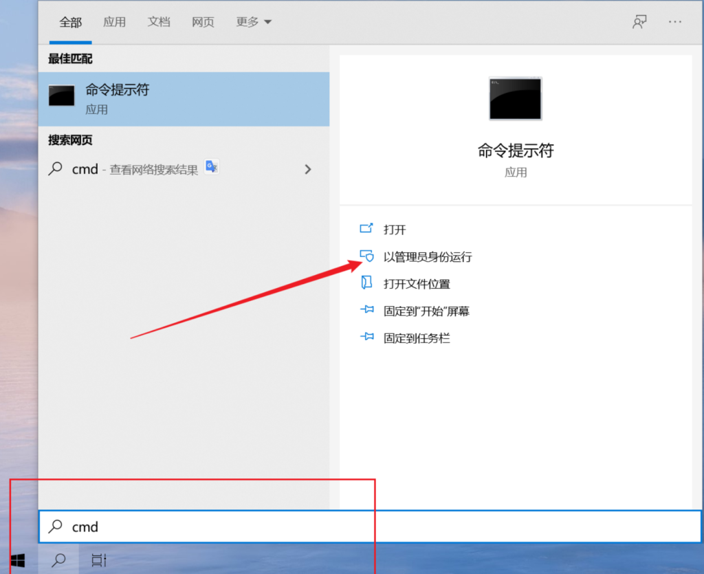The height and width of the screenshot is (574, 704).
Task: Open the Windows Start menu button
Action: pos(18,560)
